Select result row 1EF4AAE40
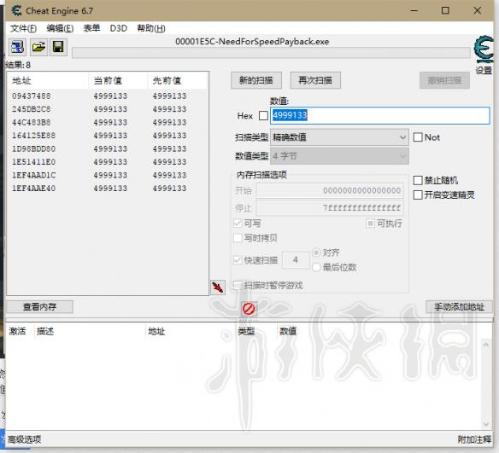Screen dimensions: 499x453 click(x=108, y=189)
